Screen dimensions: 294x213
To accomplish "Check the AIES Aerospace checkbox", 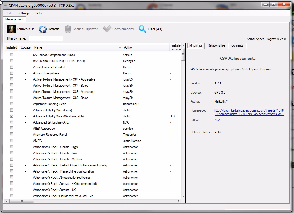I will [x=12, y=128].
